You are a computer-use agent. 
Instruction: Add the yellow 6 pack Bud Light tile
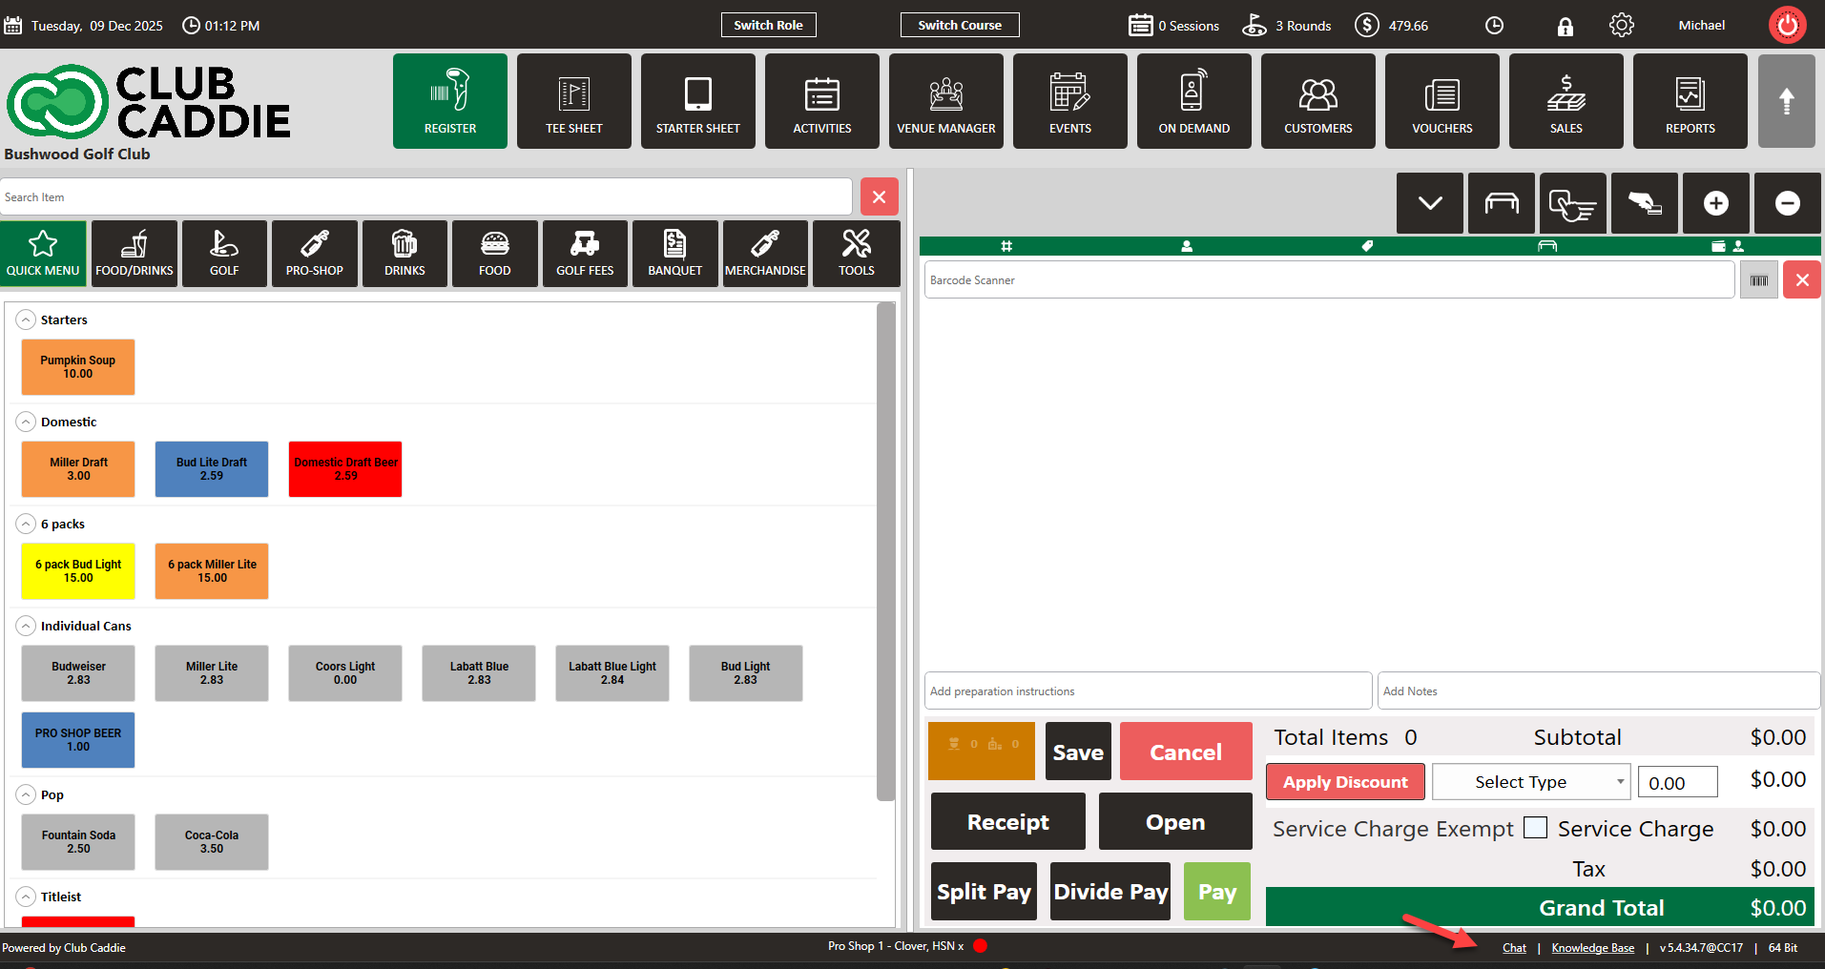[78, 571]
